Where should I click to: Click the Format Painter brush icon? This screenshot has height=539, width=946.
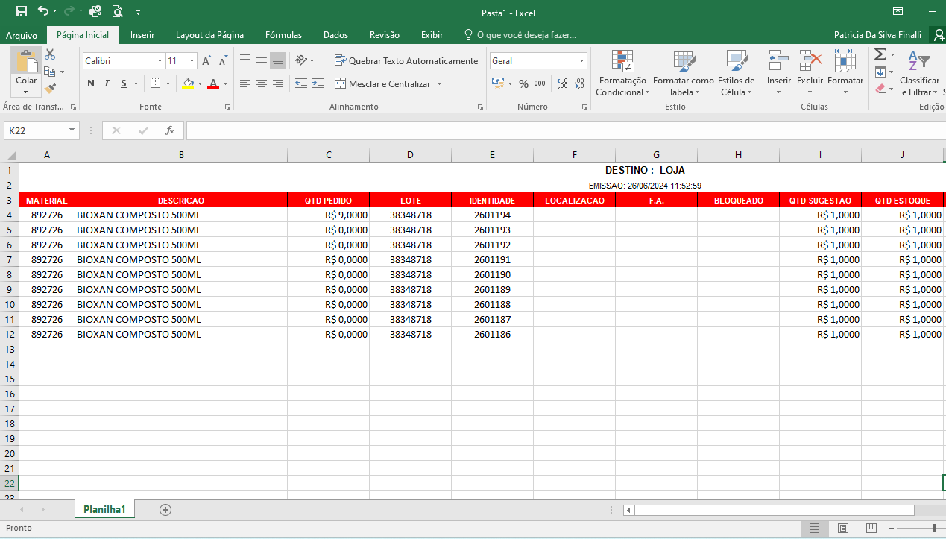tap(50, 89)
